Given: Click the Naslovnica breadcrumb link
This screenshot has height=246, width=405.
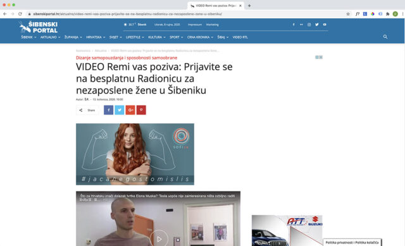Looking at the screenshot, I should pyautogui.click(x=83, y=51).
